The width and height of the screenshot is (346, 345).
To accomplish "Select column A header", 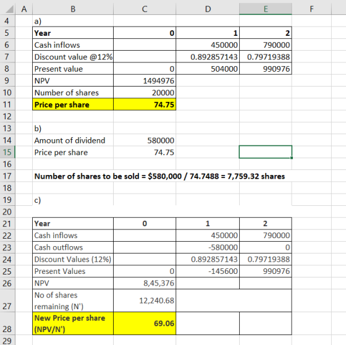I will (x=24, y=9).
